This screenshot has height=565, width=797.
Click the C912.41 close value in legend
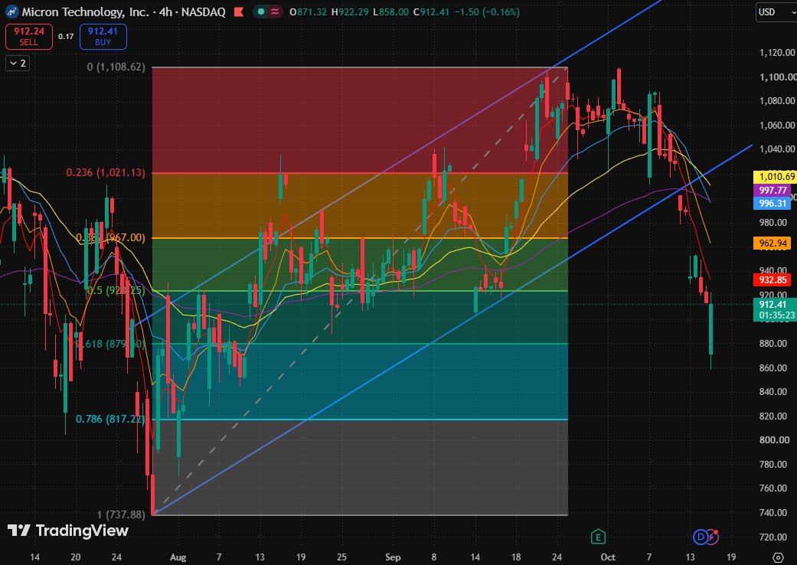coord(431,11)
